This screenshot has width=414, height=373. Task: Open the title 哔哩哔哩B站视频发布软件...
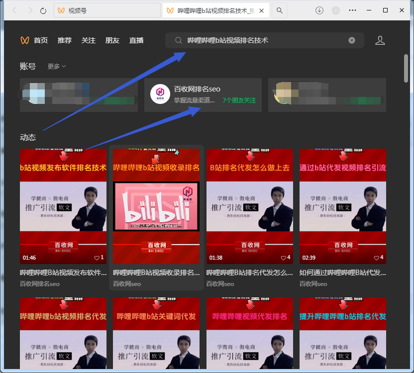click(x=63, y=273)
